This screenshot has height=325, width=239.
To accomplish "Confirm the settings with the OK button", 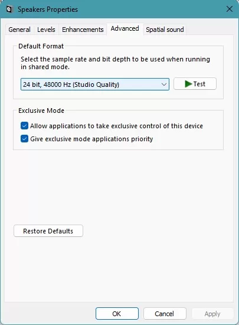I will (117, 314).
